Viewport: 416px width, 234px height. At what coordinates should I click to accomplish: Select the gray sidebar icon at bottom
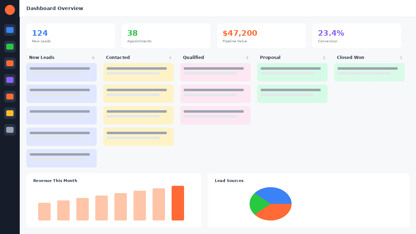pos(10,130)
